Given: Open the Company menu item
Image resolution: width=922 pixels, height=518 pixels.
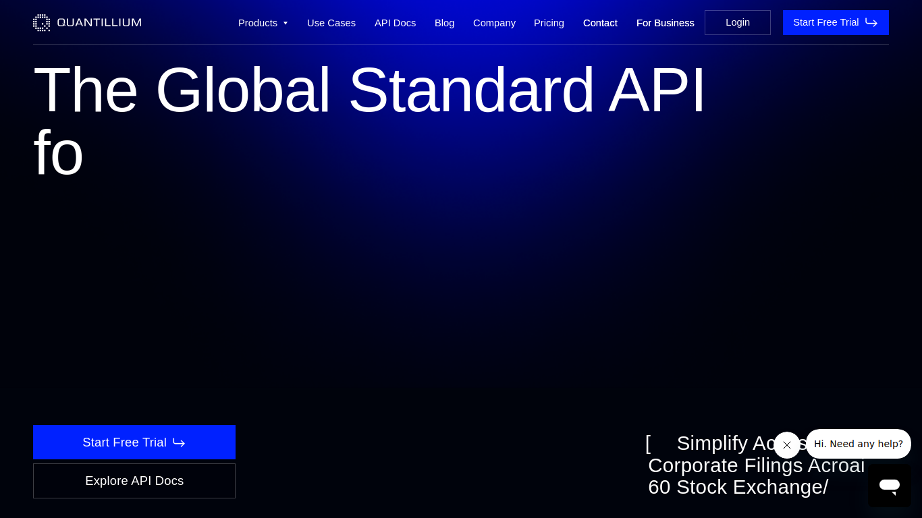Looking at the screenshot, I should point(494,23).
